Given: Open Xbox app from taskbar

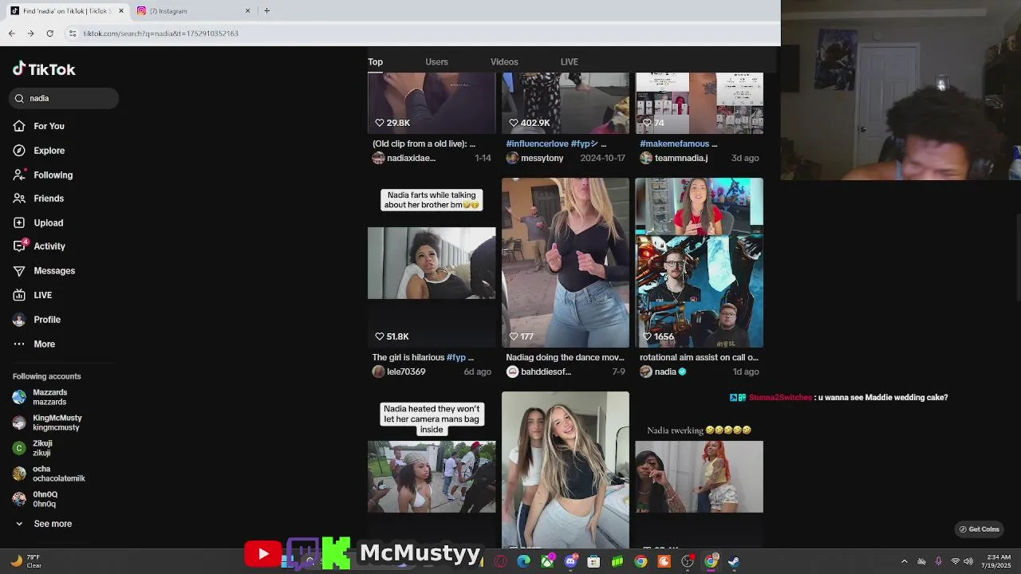Looking at the screenshot, I should (x=547, y=561).
